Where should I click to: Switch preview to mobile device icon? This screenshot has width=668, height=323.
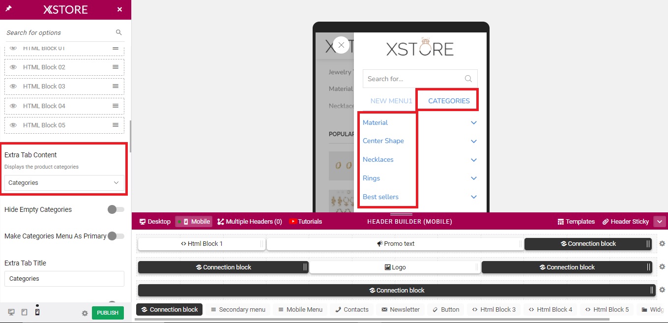(x=37, y=312)
